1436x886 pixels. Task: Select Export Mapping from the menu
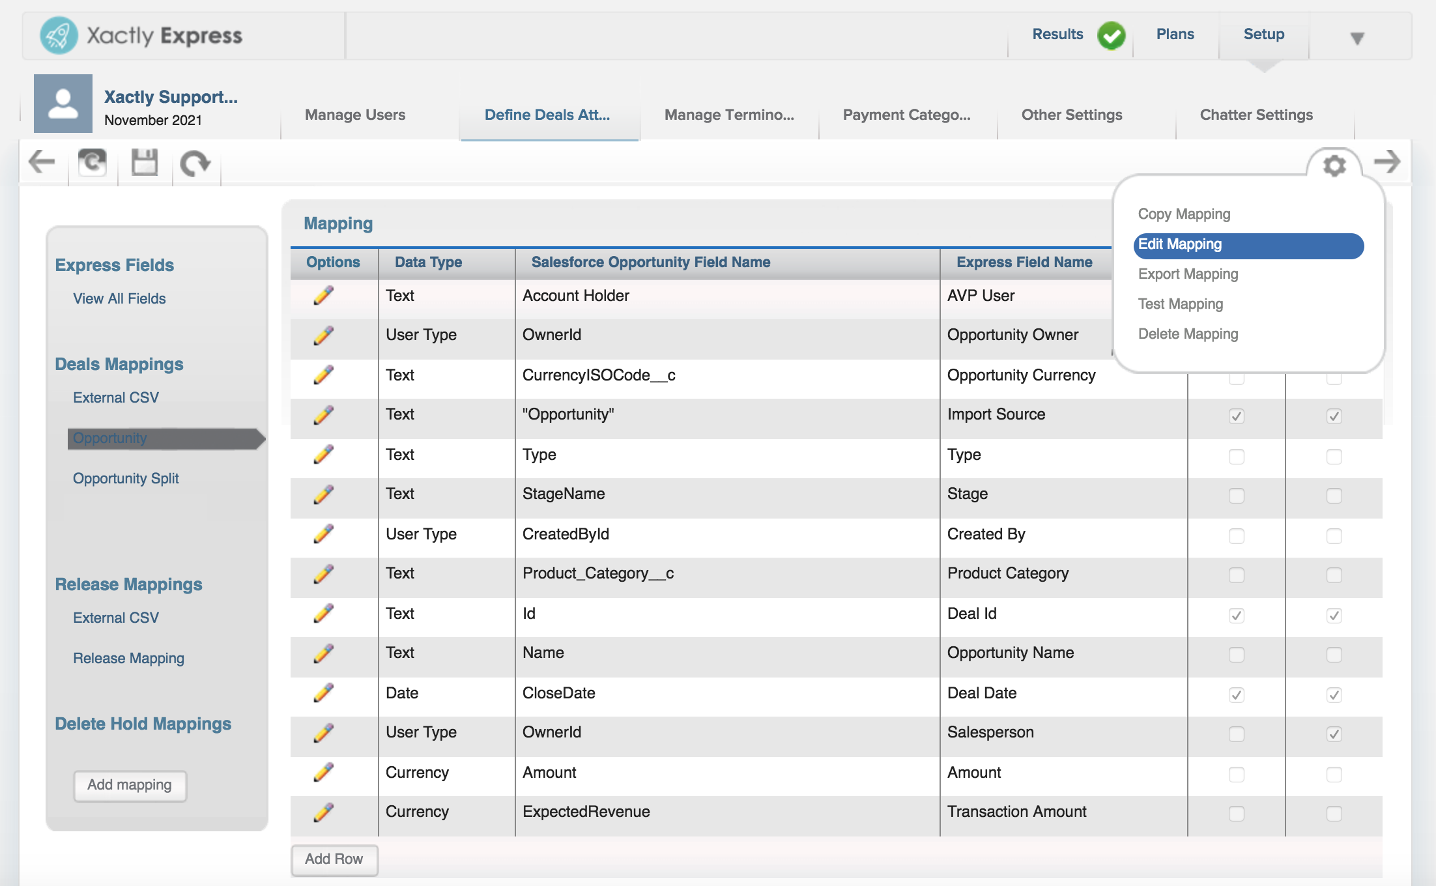pos(1188,274)
